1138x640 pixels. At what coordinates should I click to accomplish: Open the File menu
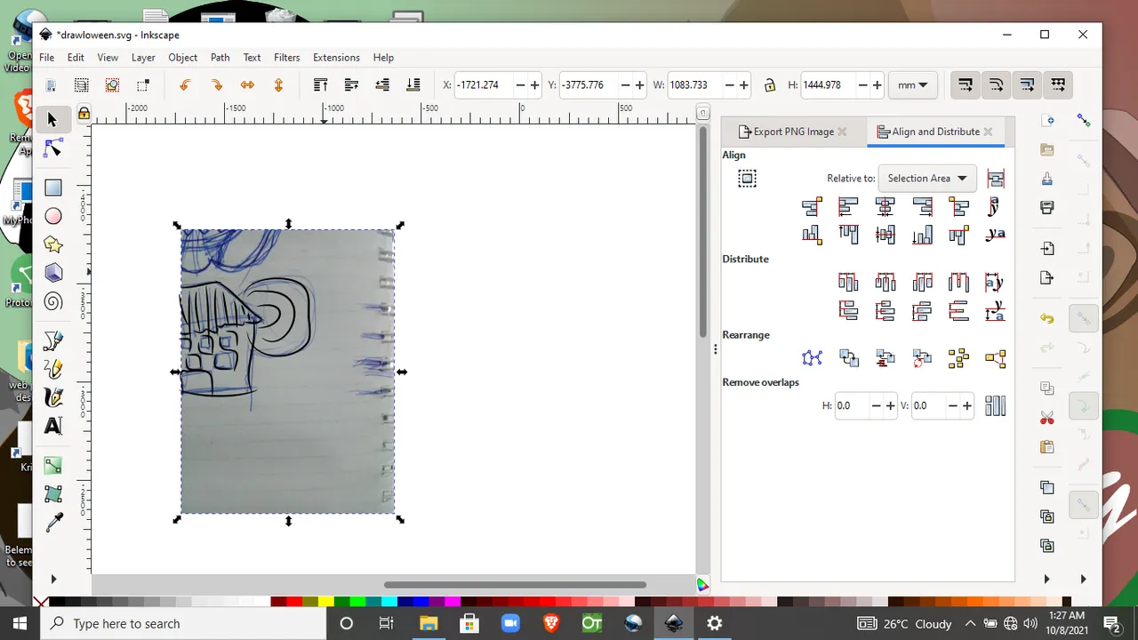[x=46, y=58]
